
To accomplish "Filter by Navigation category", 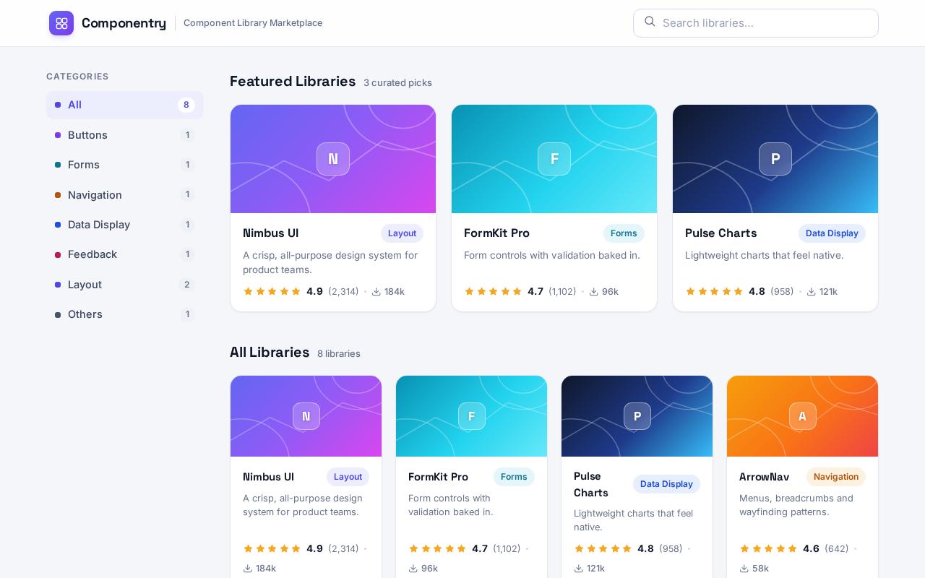I will (125, 195).
